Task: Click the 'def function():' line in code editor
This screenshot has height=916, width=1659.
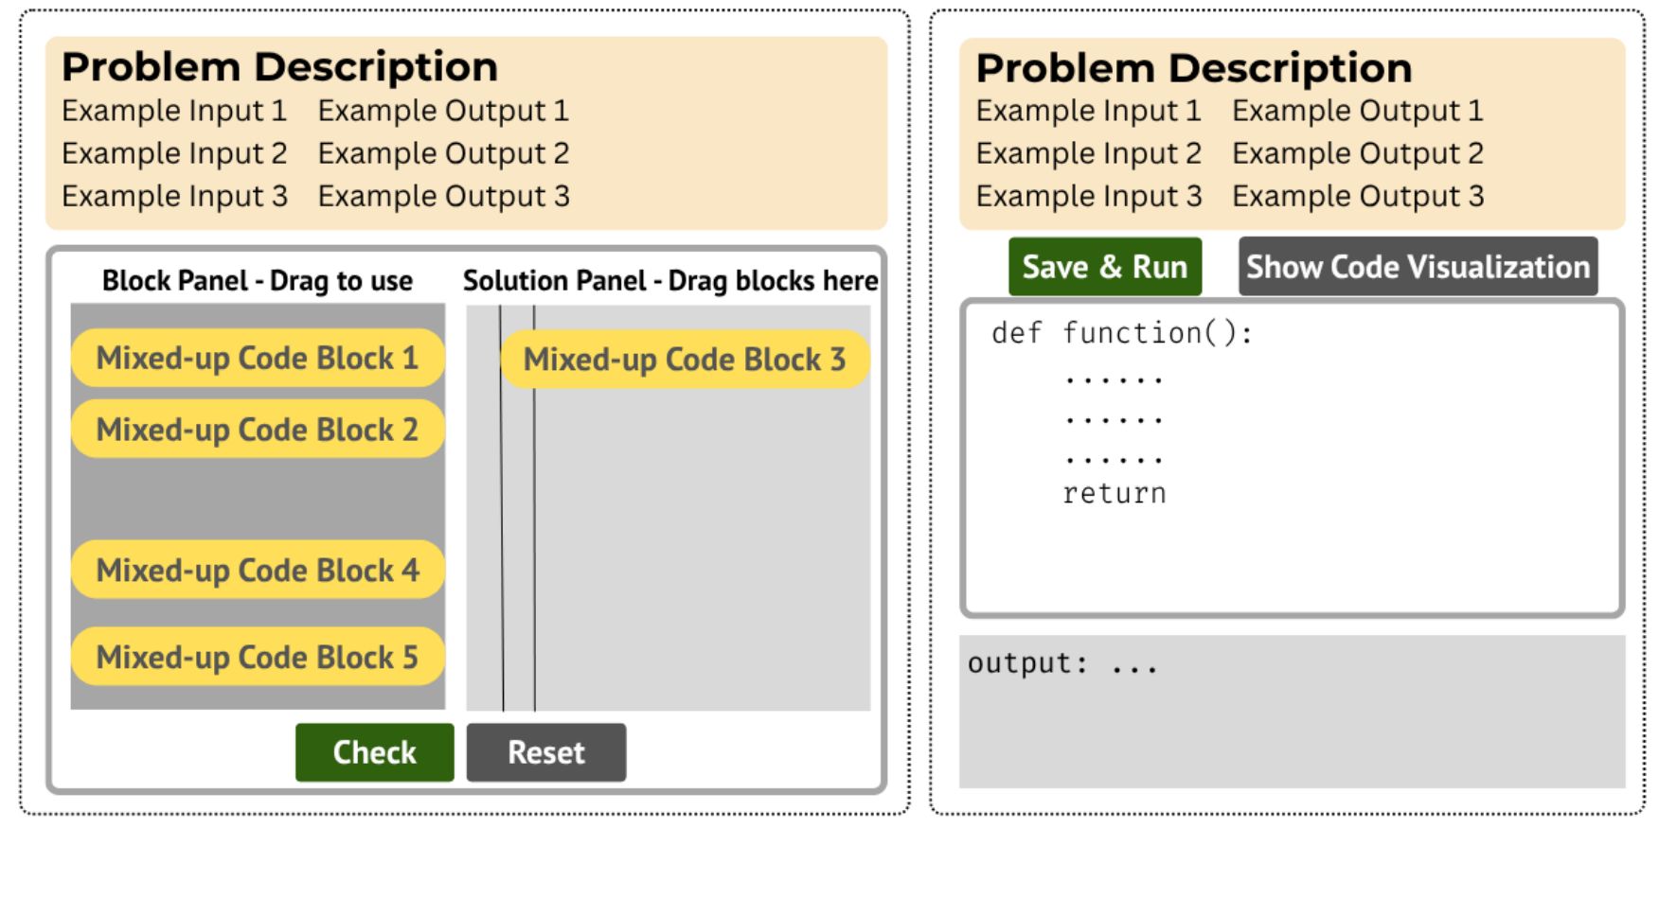Action: pyautogui.click(x=1122, y=333)
